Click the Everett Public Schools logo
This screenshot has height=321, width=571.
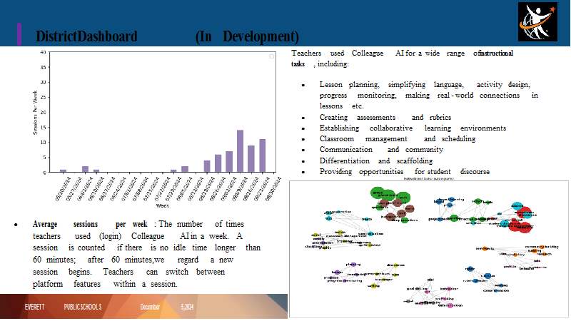[x=537, y=22]
